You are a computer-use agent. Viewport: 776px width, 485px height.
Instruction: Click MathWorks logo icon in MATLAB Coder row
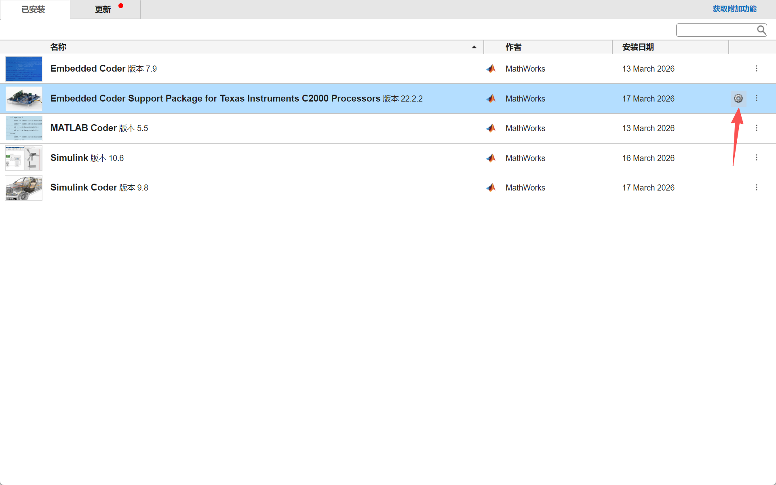coord(491,128)
